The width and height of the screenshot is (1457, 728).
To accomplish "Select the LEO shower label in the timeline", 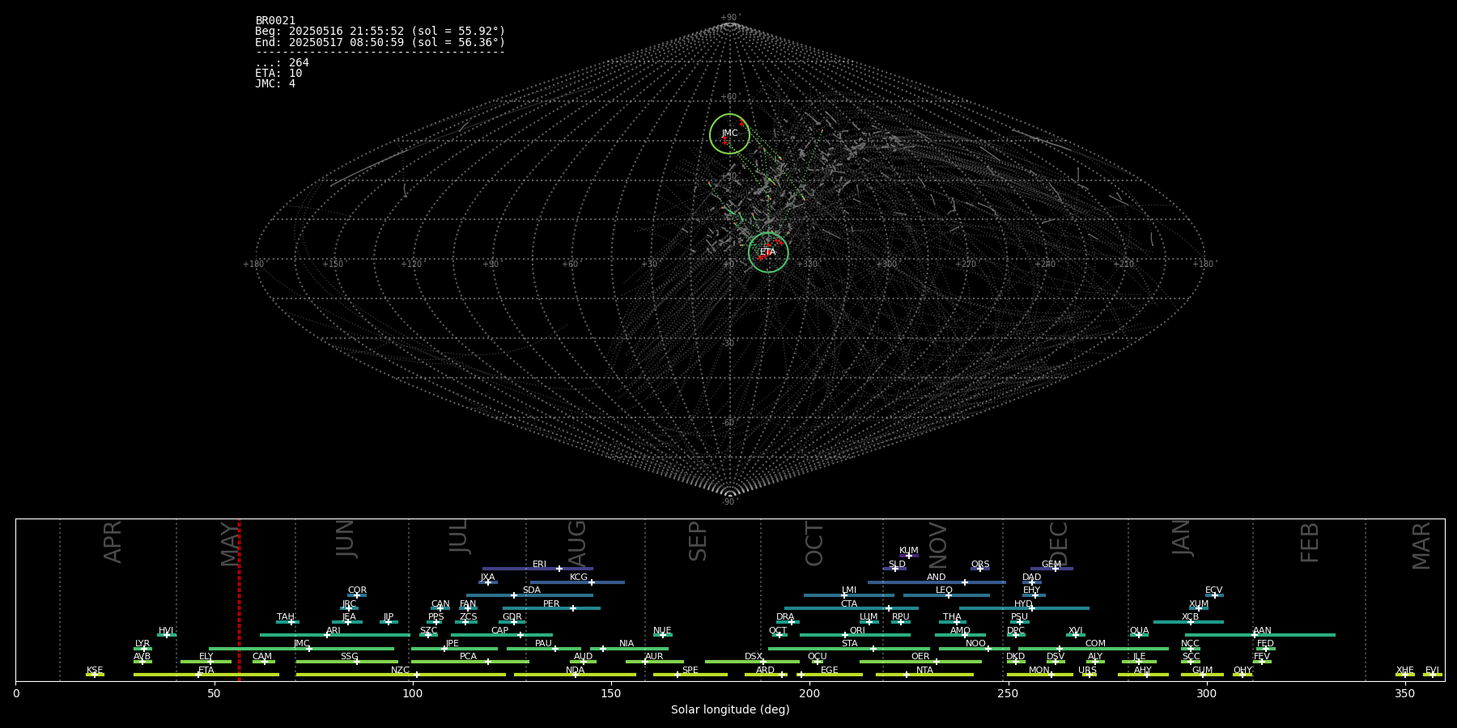I will coord(945,590).
